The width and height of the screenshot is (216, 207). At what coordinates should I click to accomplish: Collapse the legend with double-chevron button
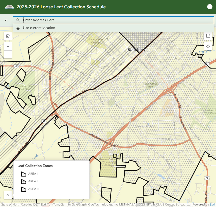pos(8,195)
